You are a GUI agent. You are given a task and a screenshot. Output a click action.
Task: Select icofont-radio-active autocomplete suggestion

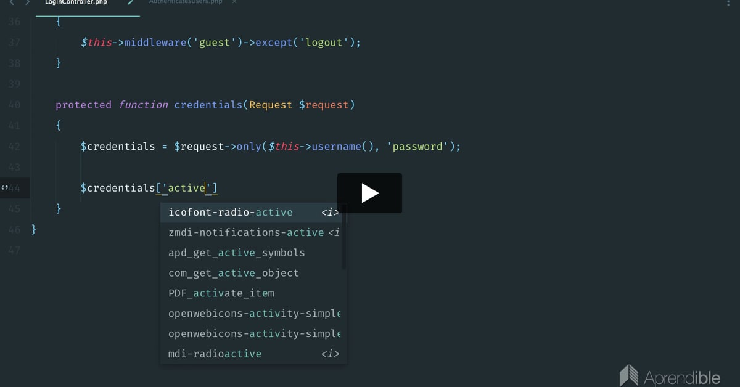(253, 213)
